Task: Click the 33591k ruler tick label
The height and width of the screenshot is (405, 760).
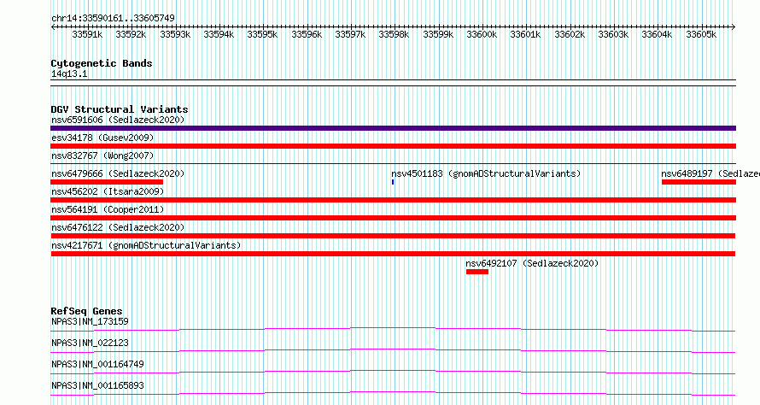Action: click(x=87, y=34)
